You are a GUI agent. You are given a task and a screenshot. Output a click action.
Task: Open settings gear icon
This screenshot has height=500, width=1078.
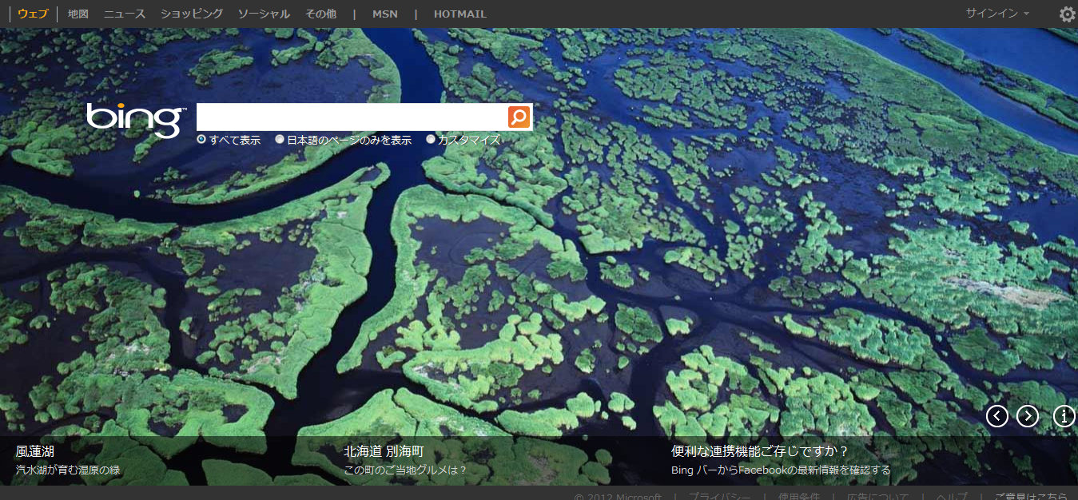tap(1067, 14)
